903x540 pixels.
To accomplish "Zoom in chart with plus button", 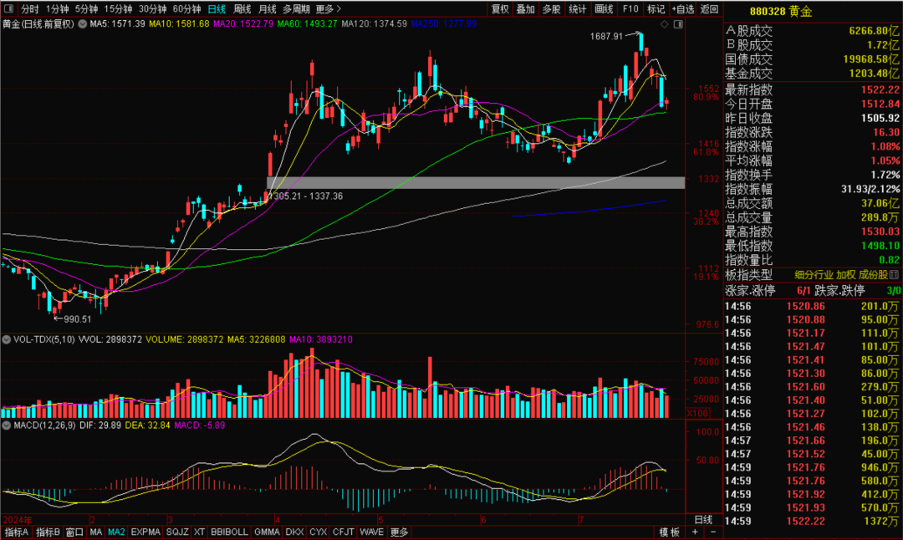I will click(695, 532).
